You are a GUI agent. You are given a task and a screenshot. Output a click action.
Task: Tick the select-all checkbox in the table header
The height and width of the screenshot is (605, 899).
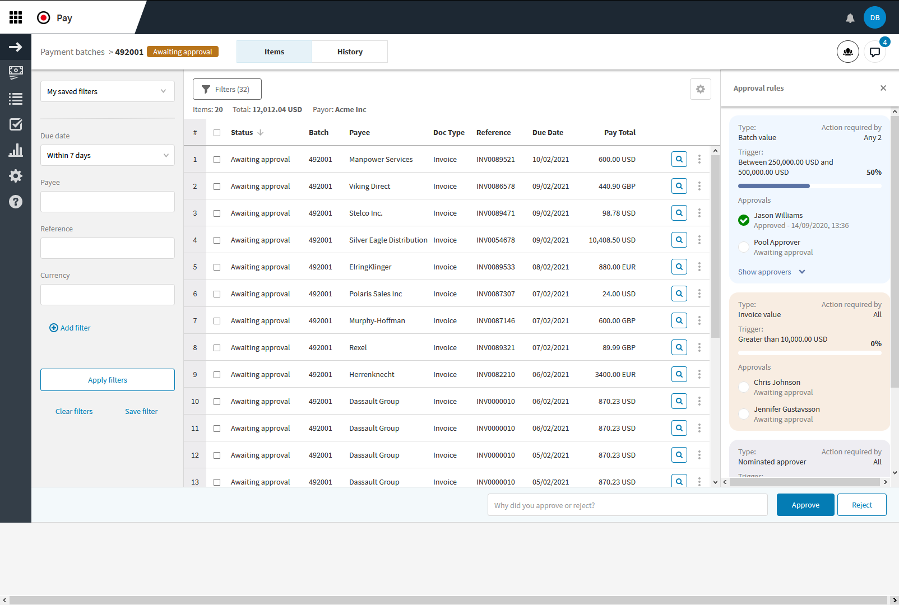tap(217, 132)
